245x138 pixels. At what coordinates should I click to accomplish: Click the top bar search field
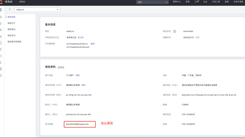[x=152, y=2]
